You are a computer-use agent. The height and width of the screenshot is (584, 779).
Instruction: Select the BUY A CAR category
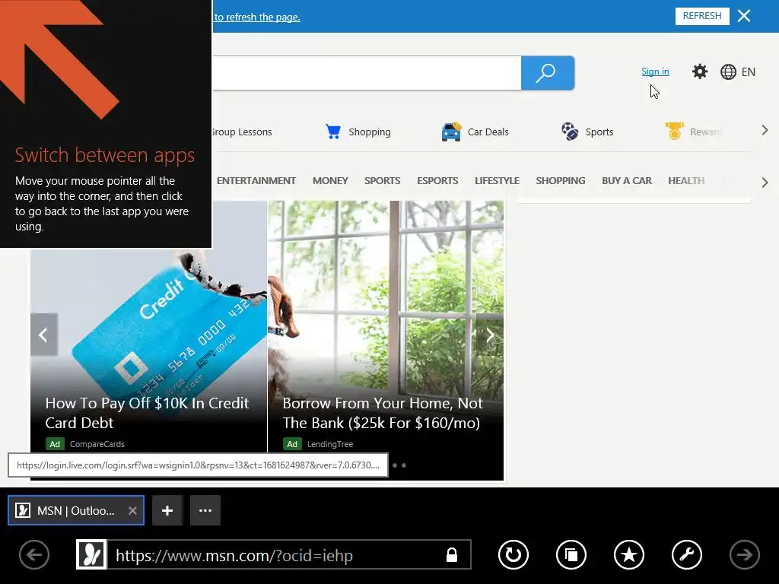(627, 181)
